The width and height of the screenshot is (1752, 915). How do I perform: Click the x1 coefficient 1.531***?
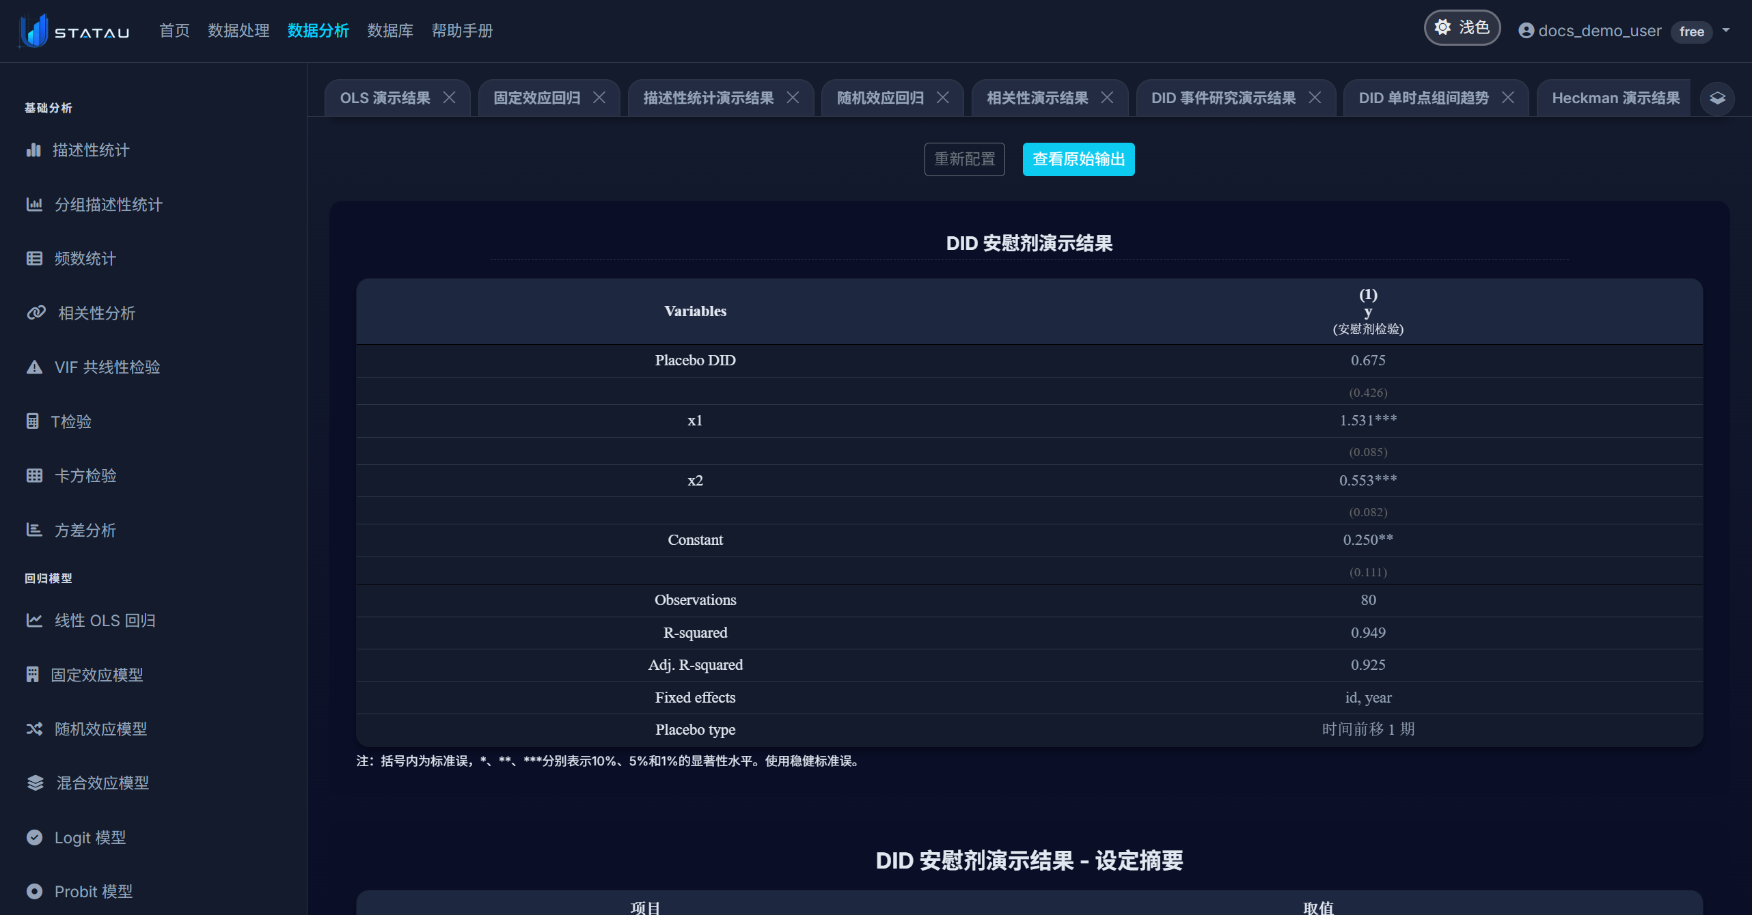pyautogui.click(x=1368, y=420)
